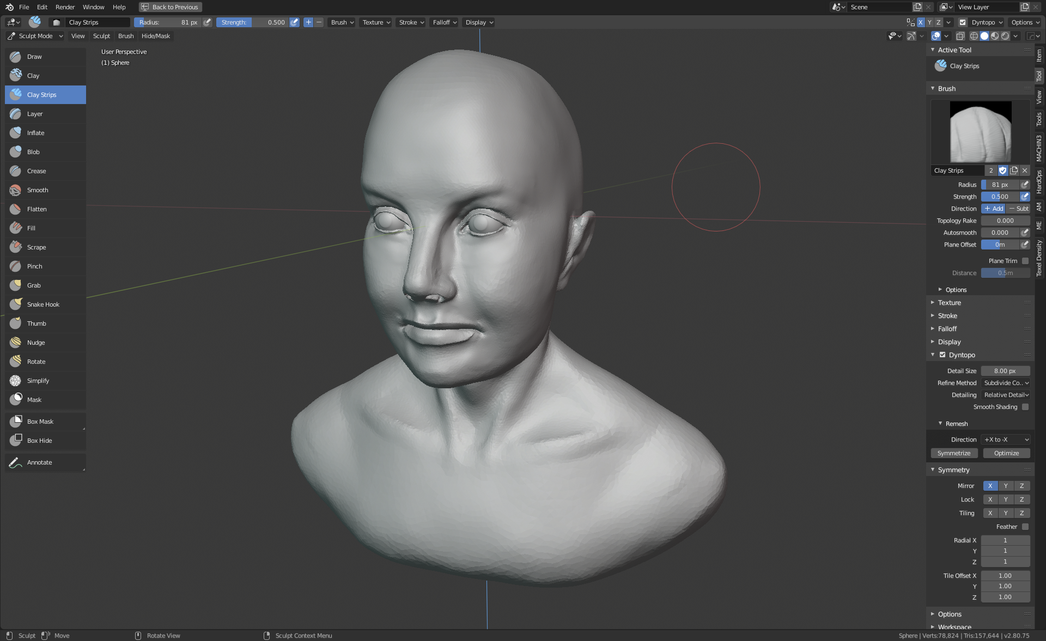Click the Back to Previous button
The width and height of the screenshot is (1046, 641).
coord(170,7)
